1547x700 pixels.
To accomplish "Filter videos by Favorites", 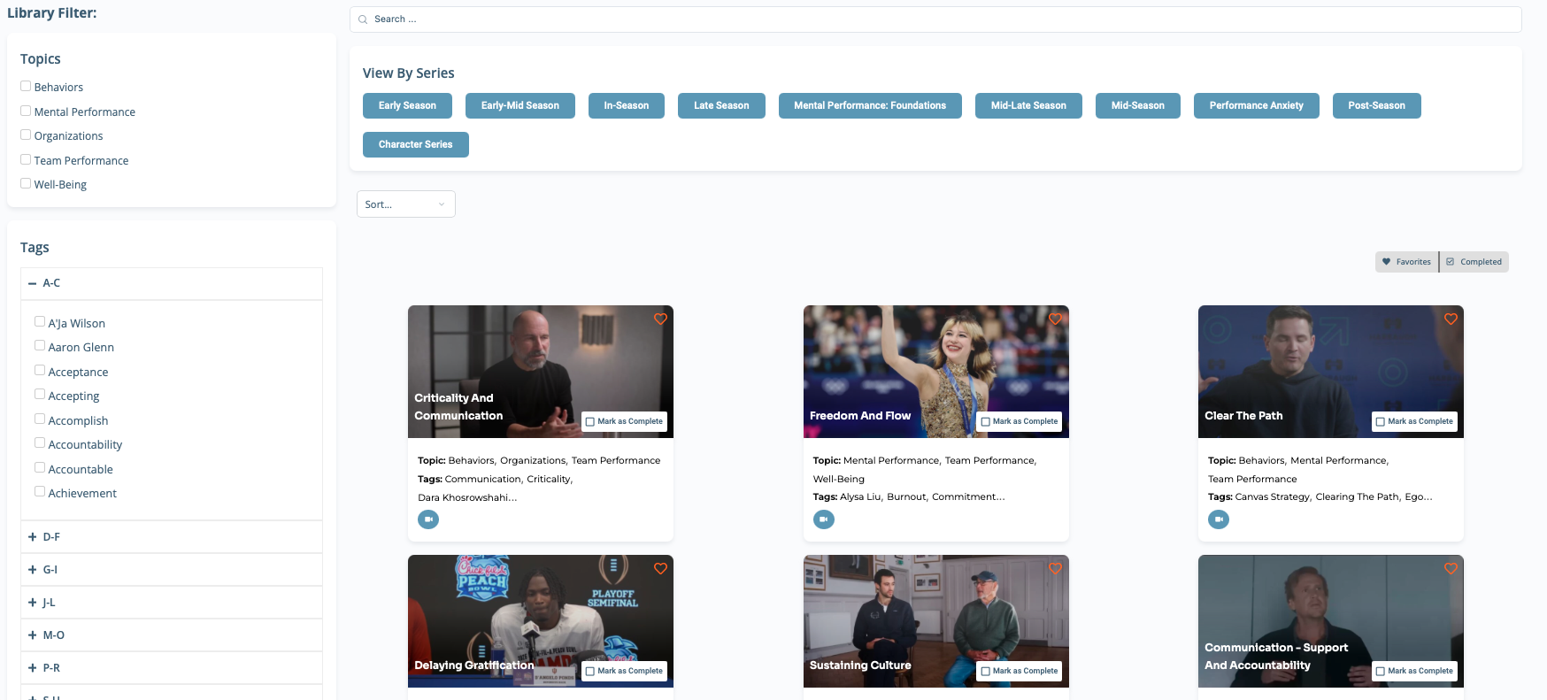I will (1407, 262).
